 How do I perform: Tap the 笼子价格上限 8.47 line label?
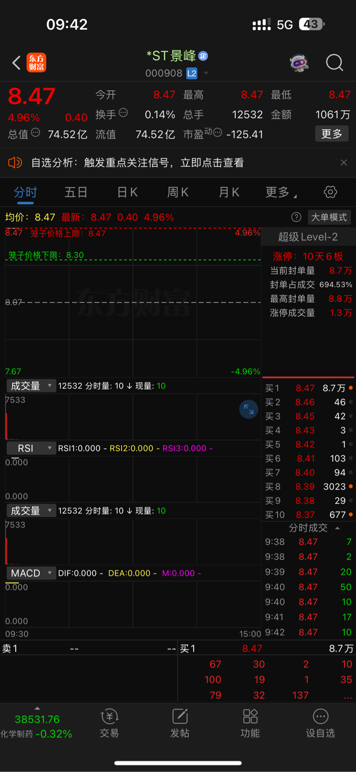[x=68, y=233]
